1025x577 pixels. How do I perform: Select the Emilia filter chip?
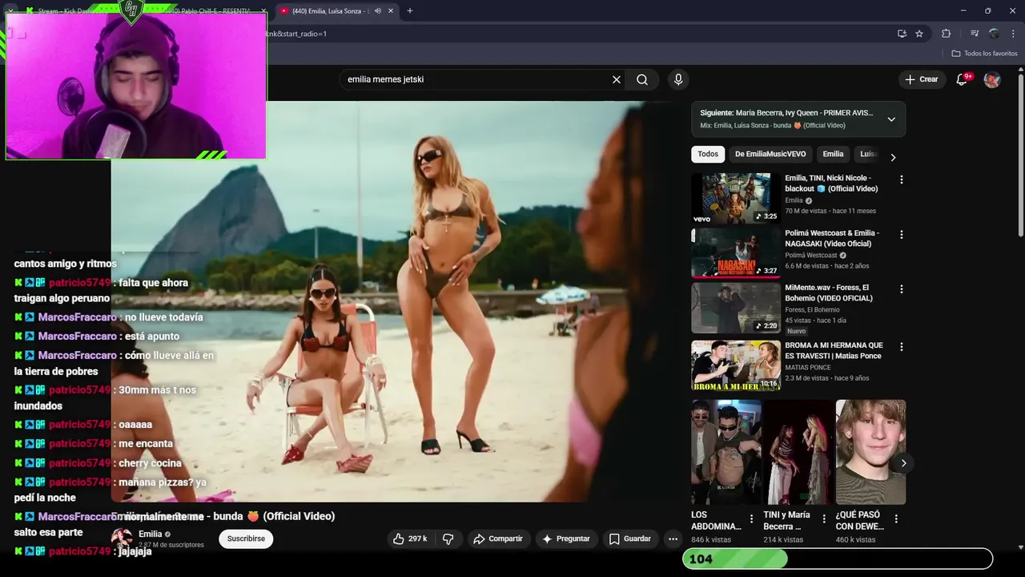tap(833, 154)
